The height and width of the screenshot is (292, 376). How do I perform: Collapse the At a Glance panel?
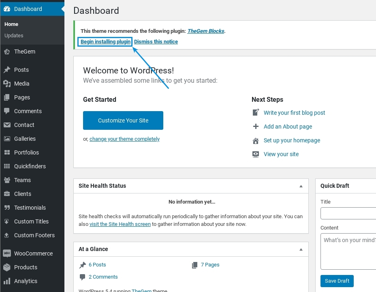[x=301, y=249]
